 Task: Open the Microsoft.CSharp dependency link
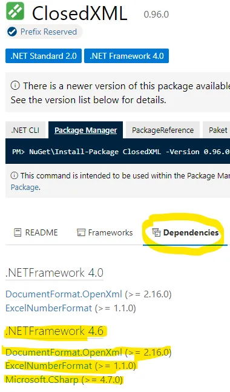click(x=42, y=379)
